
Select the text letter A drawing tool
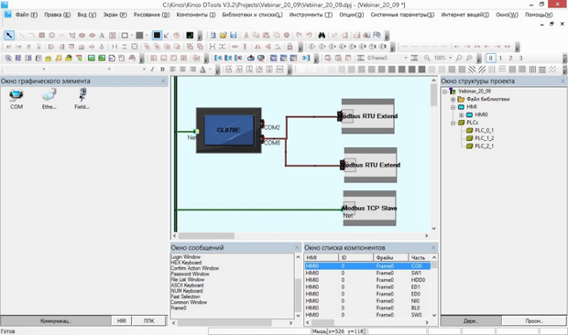(x=102, y=36)
